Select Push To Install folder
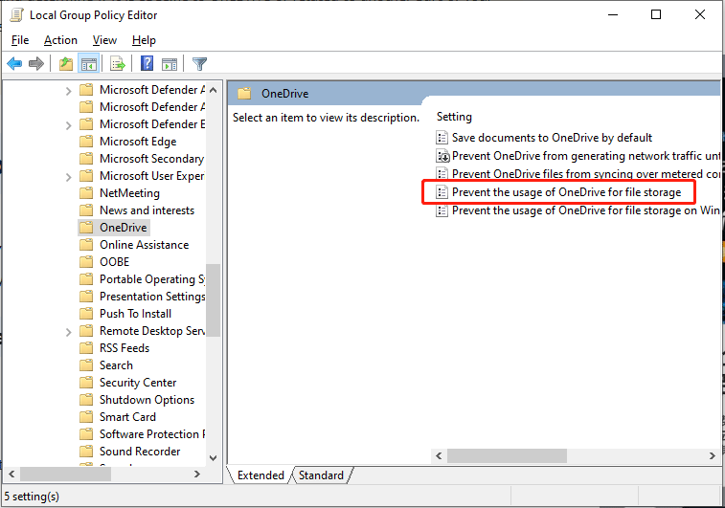 click(x=135, y=314)
